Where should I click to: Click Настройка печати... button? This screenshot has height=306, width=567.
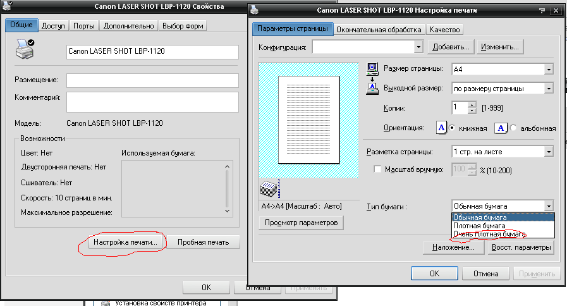125,242
